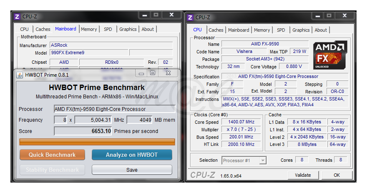Click the HWBOT Prime Java icon in title bar
Image resolution: width=367 pixels, height=193 pixels.
pos(20,75)
